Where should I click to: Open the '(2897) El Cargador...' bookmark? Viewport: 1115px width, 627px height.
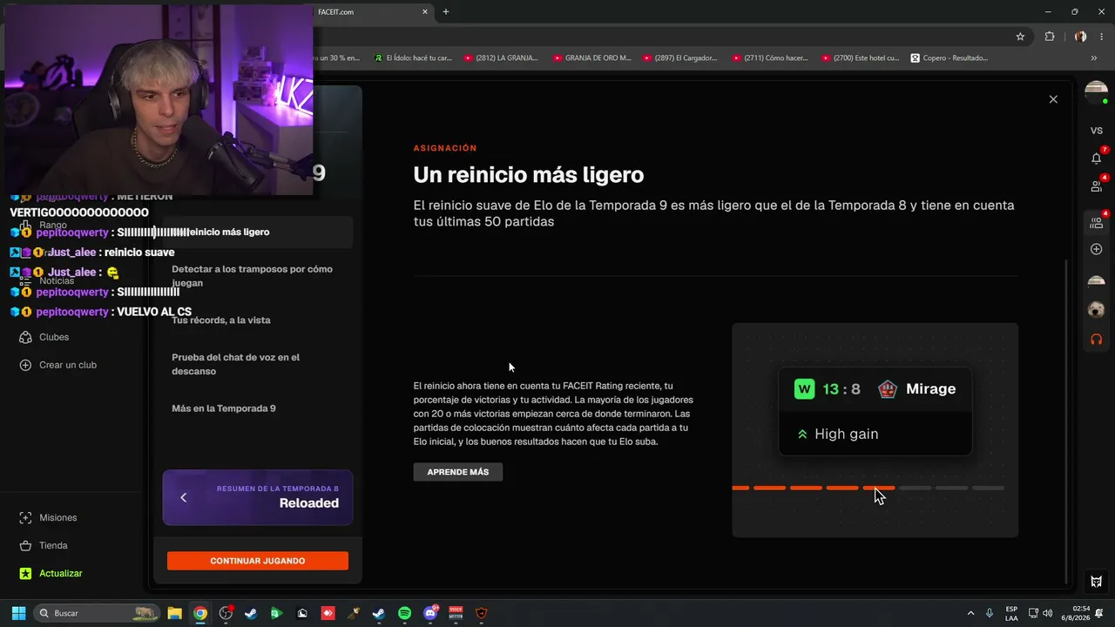pos(679,58)
